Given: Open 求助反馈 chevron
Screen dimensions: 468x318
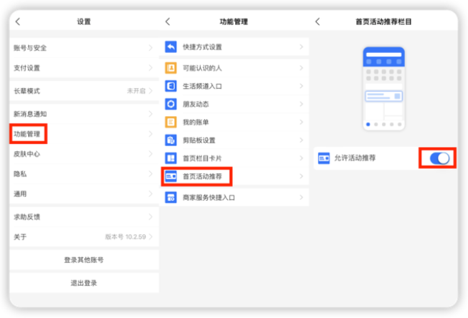Looking at the screenshot, I should click(151, 217).
